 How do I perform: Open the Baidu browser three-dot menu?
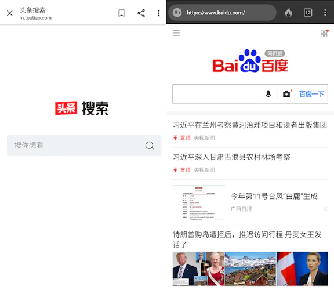[x=325, y=13]
